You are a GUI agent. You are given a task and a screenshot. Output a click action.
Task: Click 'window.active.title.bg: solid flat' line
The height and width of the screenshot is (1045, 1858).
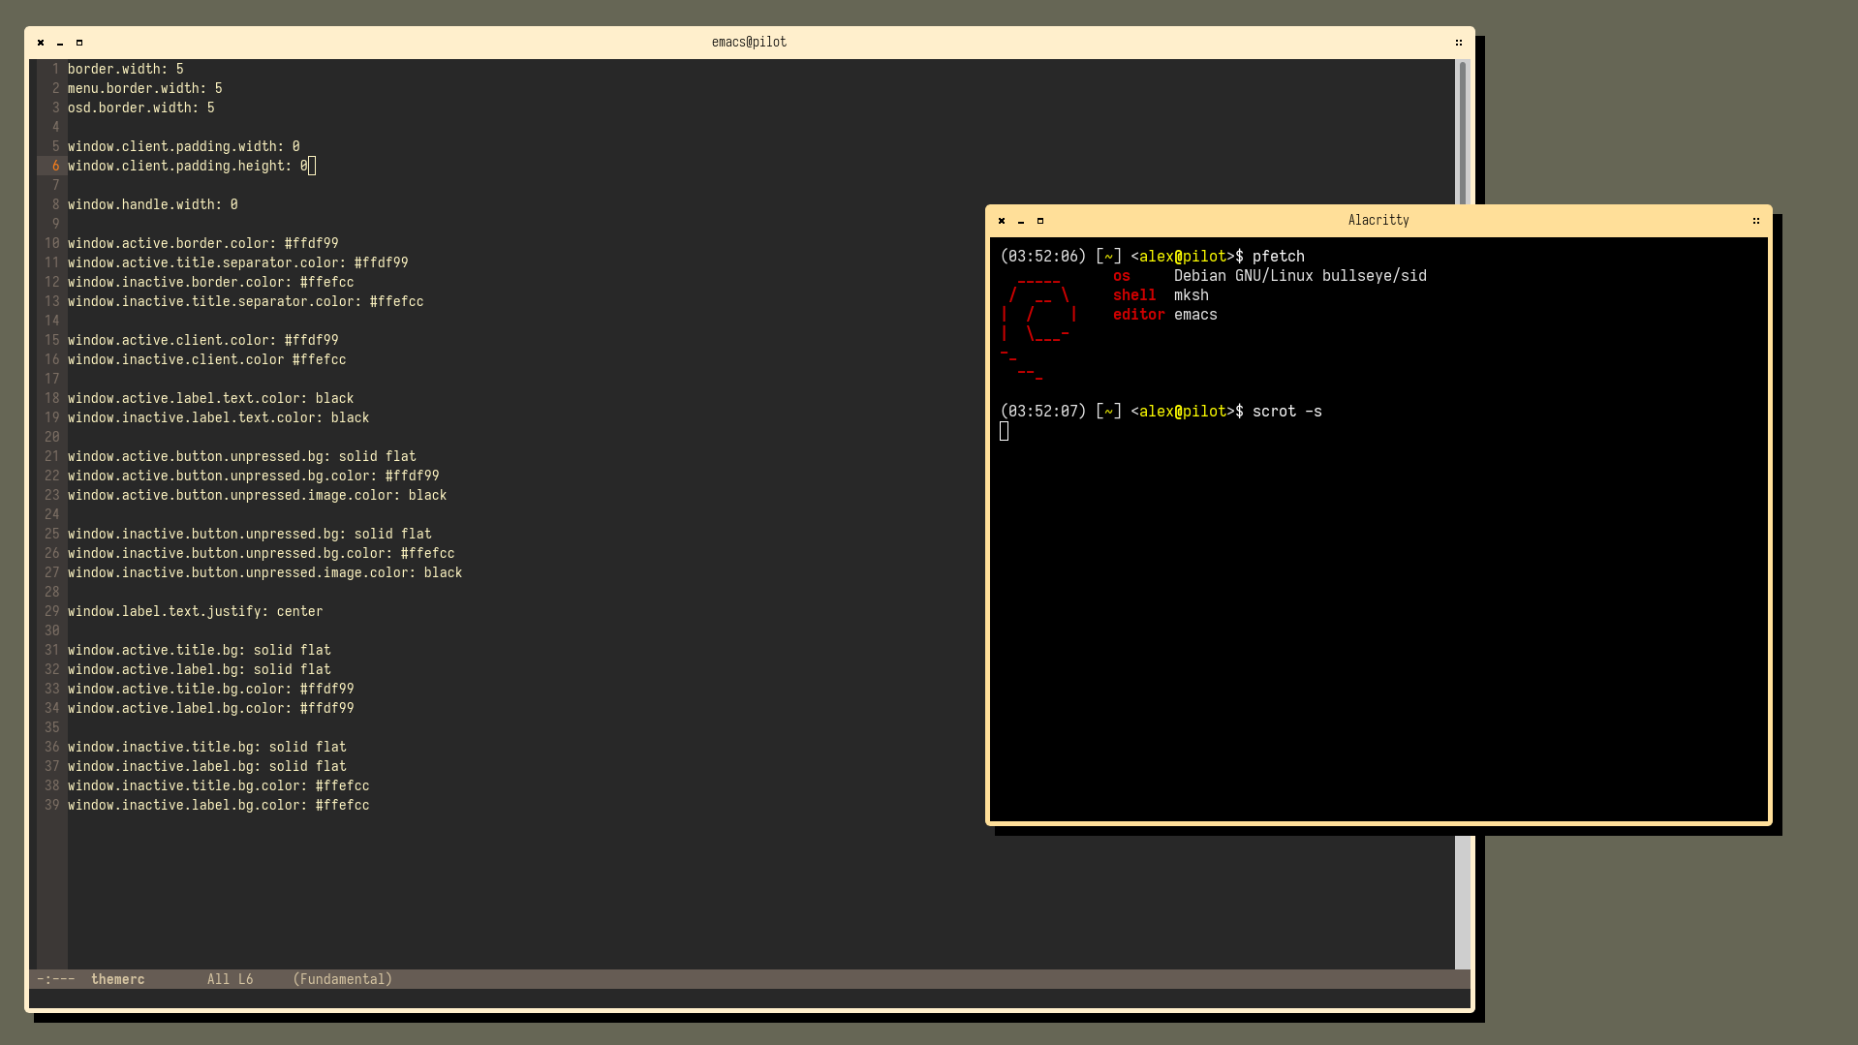pos(200,650)
